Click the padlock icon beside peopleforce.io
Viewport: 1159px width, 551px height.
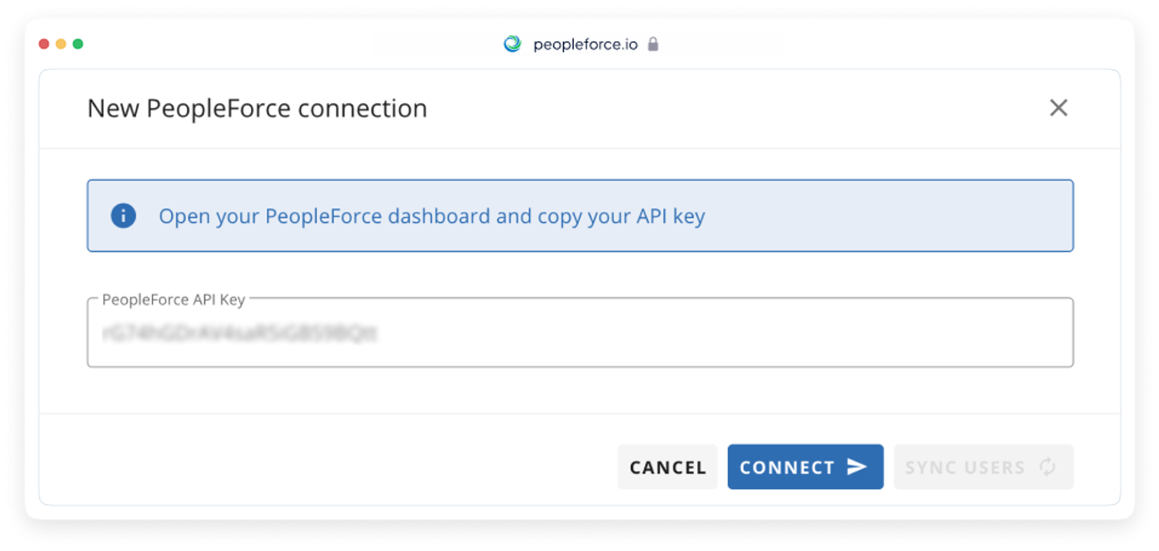point(653,44)
